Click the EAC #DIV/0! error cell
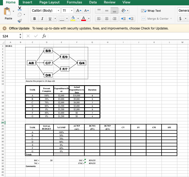Screen dimensions: 189x177 click(x=92, y=161)
